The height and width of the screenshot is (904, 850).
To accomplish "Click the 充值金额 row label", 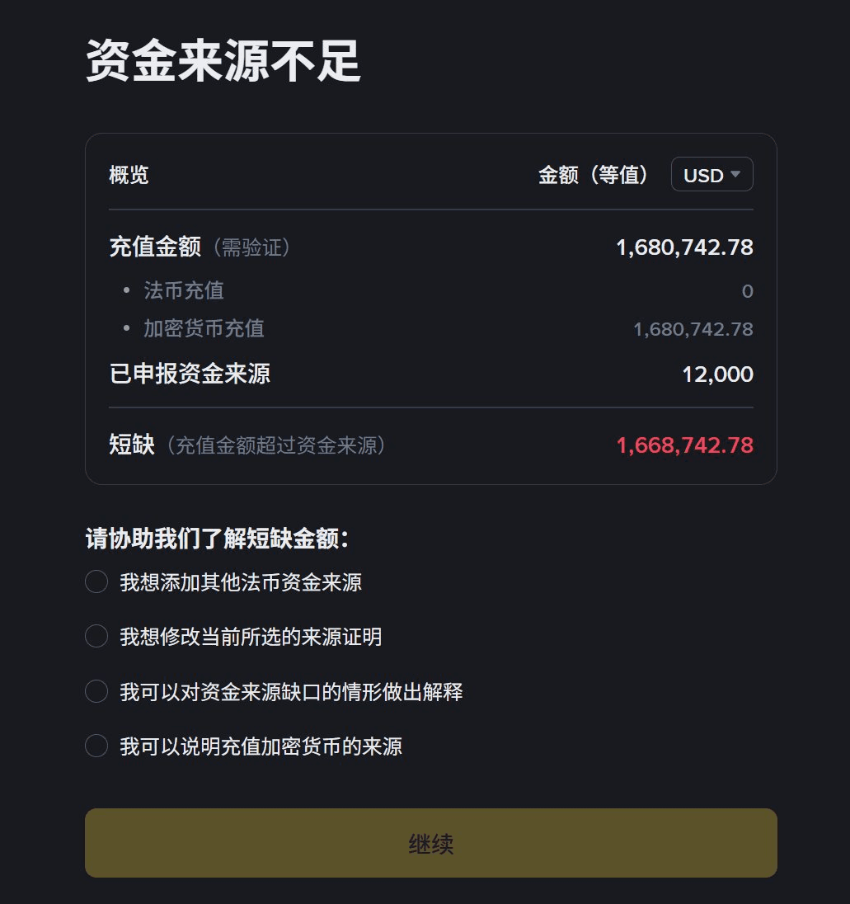I will (155, 247).
